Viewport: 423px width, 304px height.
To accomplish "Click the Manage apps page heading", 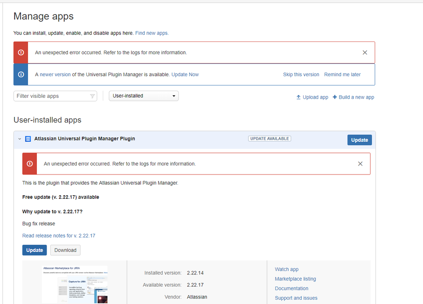I will pos(43,16).
